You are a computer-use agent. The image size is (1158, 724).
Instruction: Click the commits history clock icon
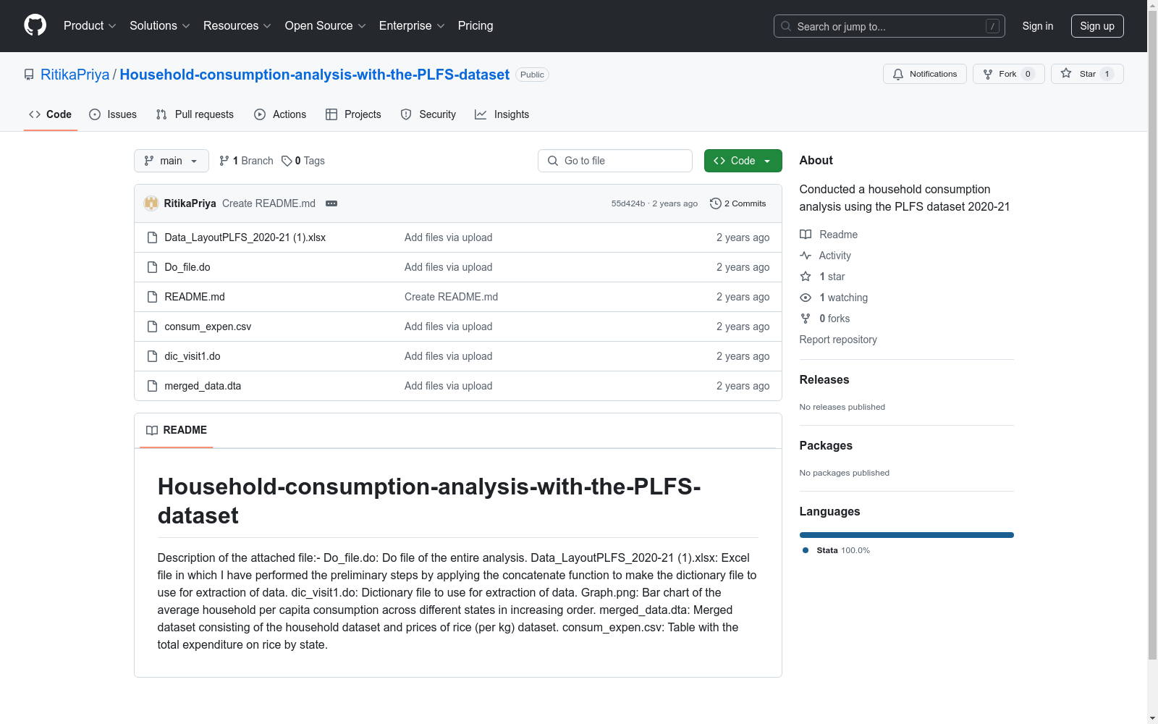pyautogui.click(x=716, y=203)
